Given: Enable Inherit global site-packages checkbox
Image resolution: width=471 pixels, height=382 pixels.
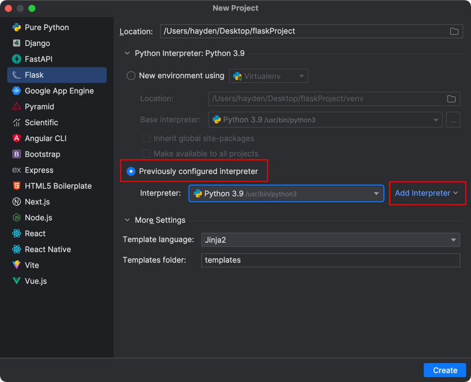Looking at the screenshot, I should 146,139.
